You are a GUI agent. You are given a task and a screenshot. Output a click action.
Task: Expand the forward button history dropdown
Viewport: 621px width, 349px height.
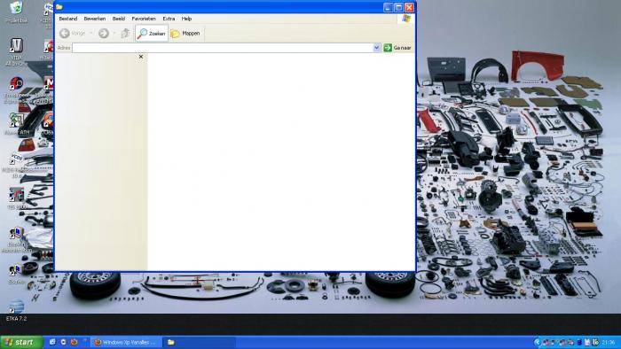point(114,34)
